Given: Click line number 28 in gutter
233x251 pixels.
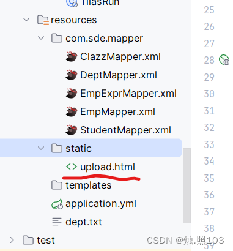Looking at the screenshot, I should tap(209, 60).
